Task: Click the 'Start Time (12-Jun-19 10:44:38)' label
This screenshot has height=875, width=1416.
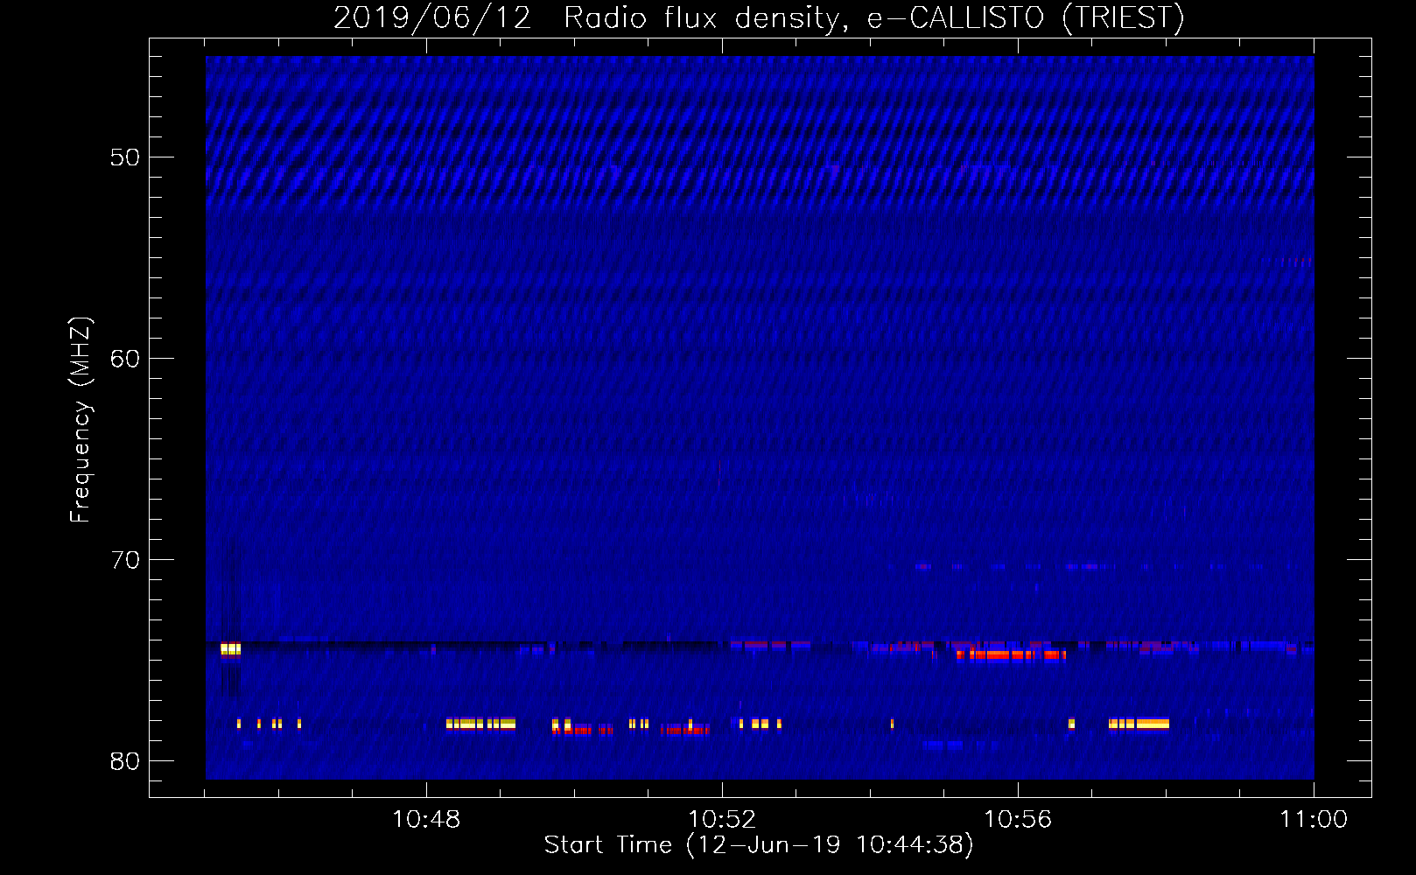Action: (759, 845)
